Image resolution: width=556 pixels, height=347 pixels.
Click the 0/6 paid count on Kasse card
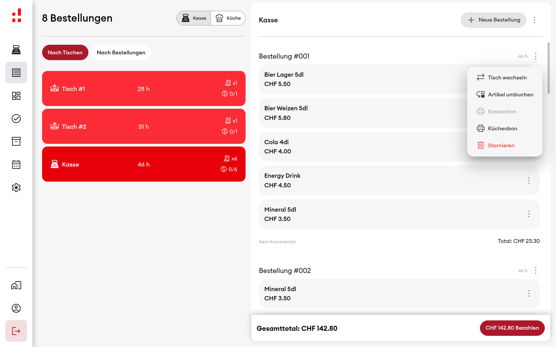click(x=229, y=169)
